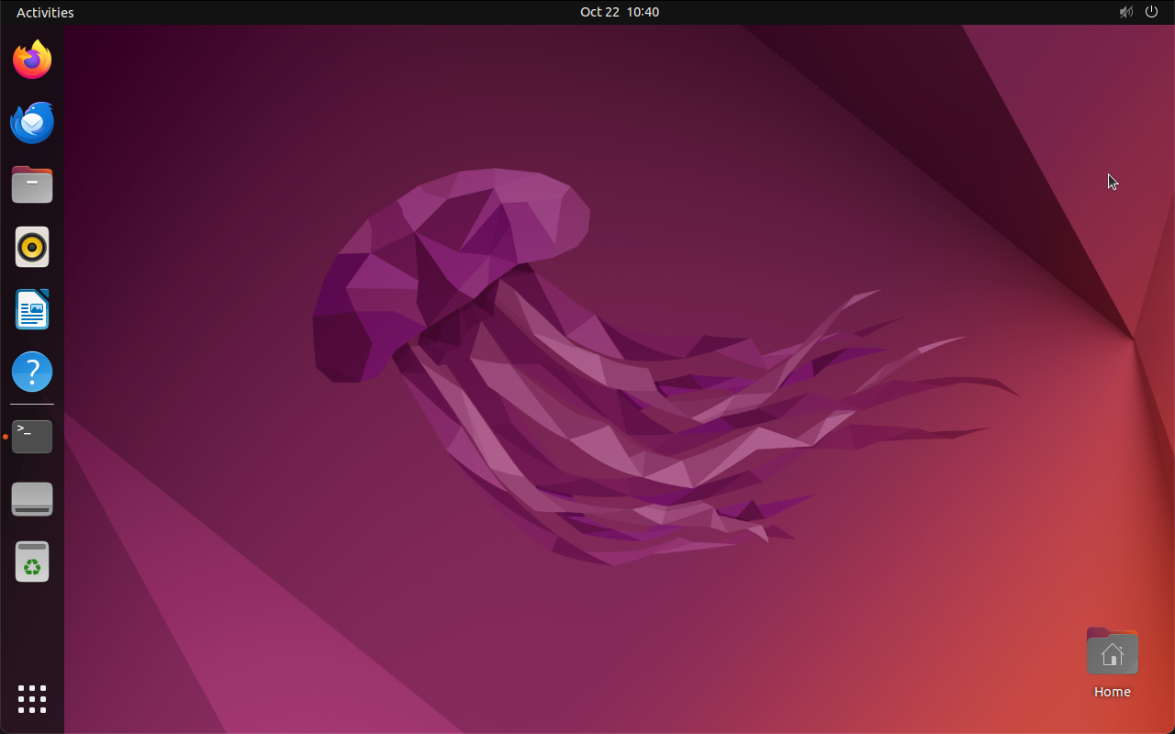Open the system status menu top-right
This screenshot has height=734, width=1175.
(1138, 12)
